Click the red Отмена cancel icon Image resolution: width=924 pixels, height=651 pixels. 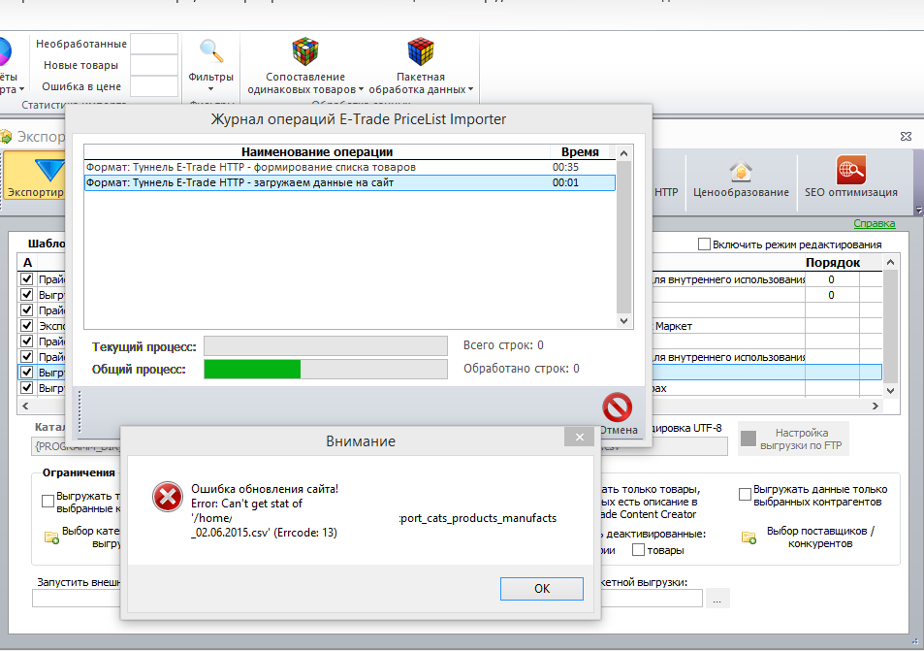[617, 407]
